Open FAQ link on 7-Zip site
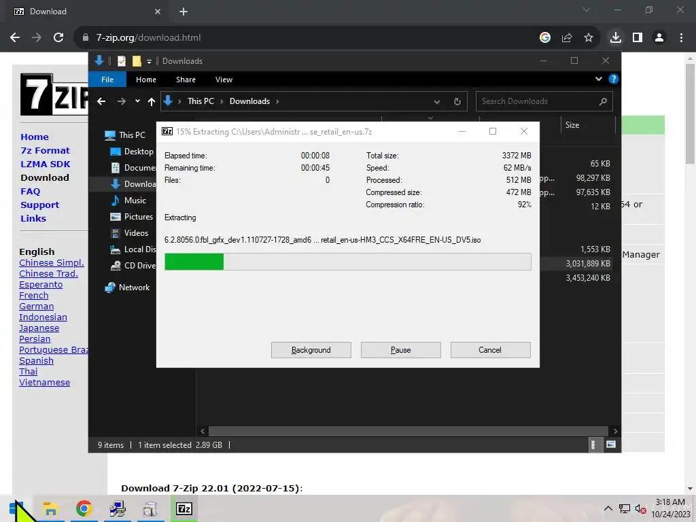This screenshot has width=696, height=522. (30, 191)
